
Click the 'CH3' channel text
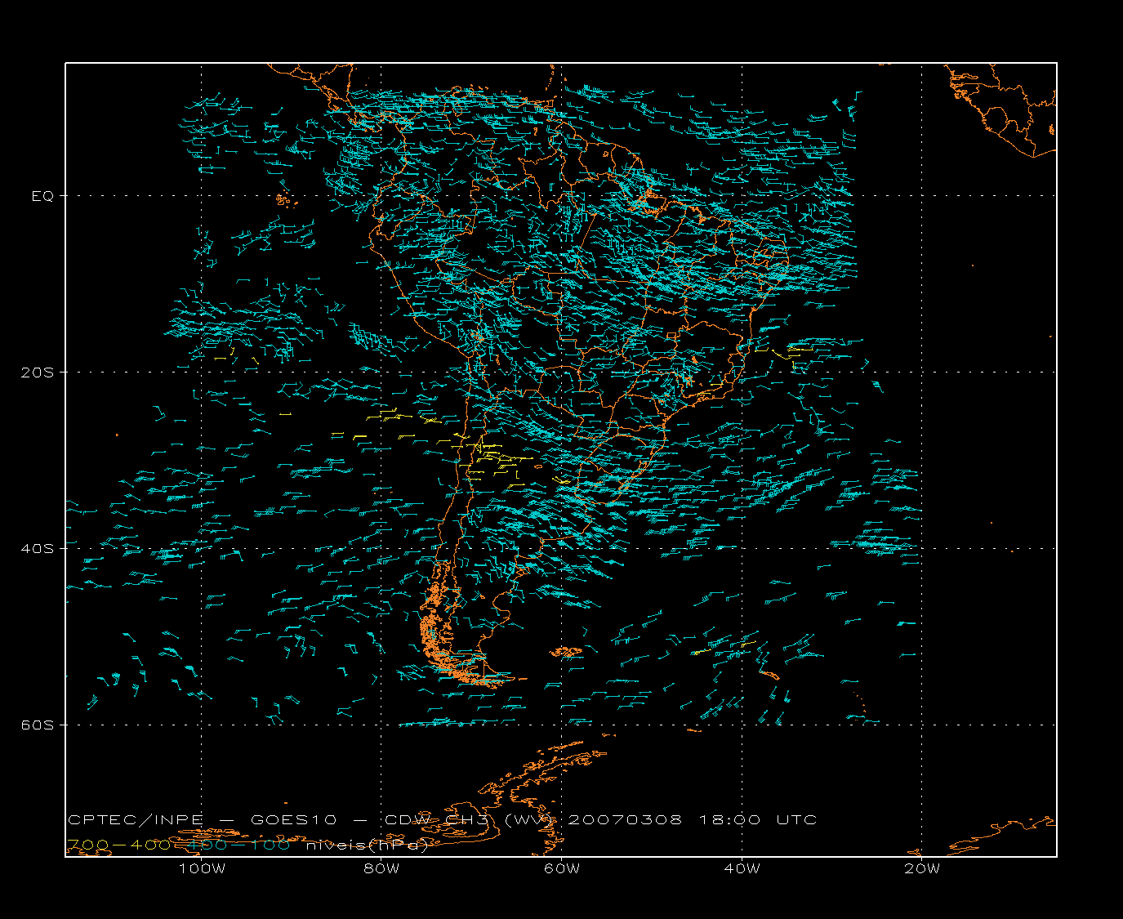pyautogui.click(x=466, y=820)
